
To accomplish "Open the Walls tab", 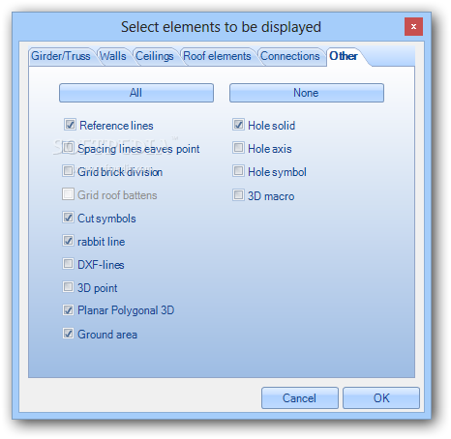I will pyautogui.click(x=113, y=56).
